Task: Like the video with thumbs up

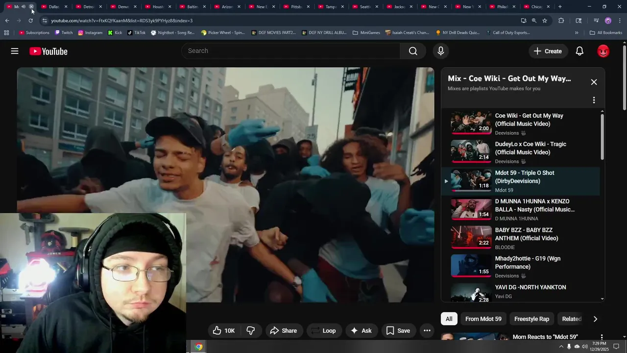Action: (x=224, y=330)
